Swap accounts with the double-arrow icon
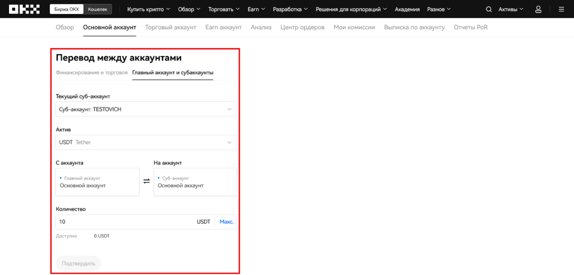 point(146,181)
